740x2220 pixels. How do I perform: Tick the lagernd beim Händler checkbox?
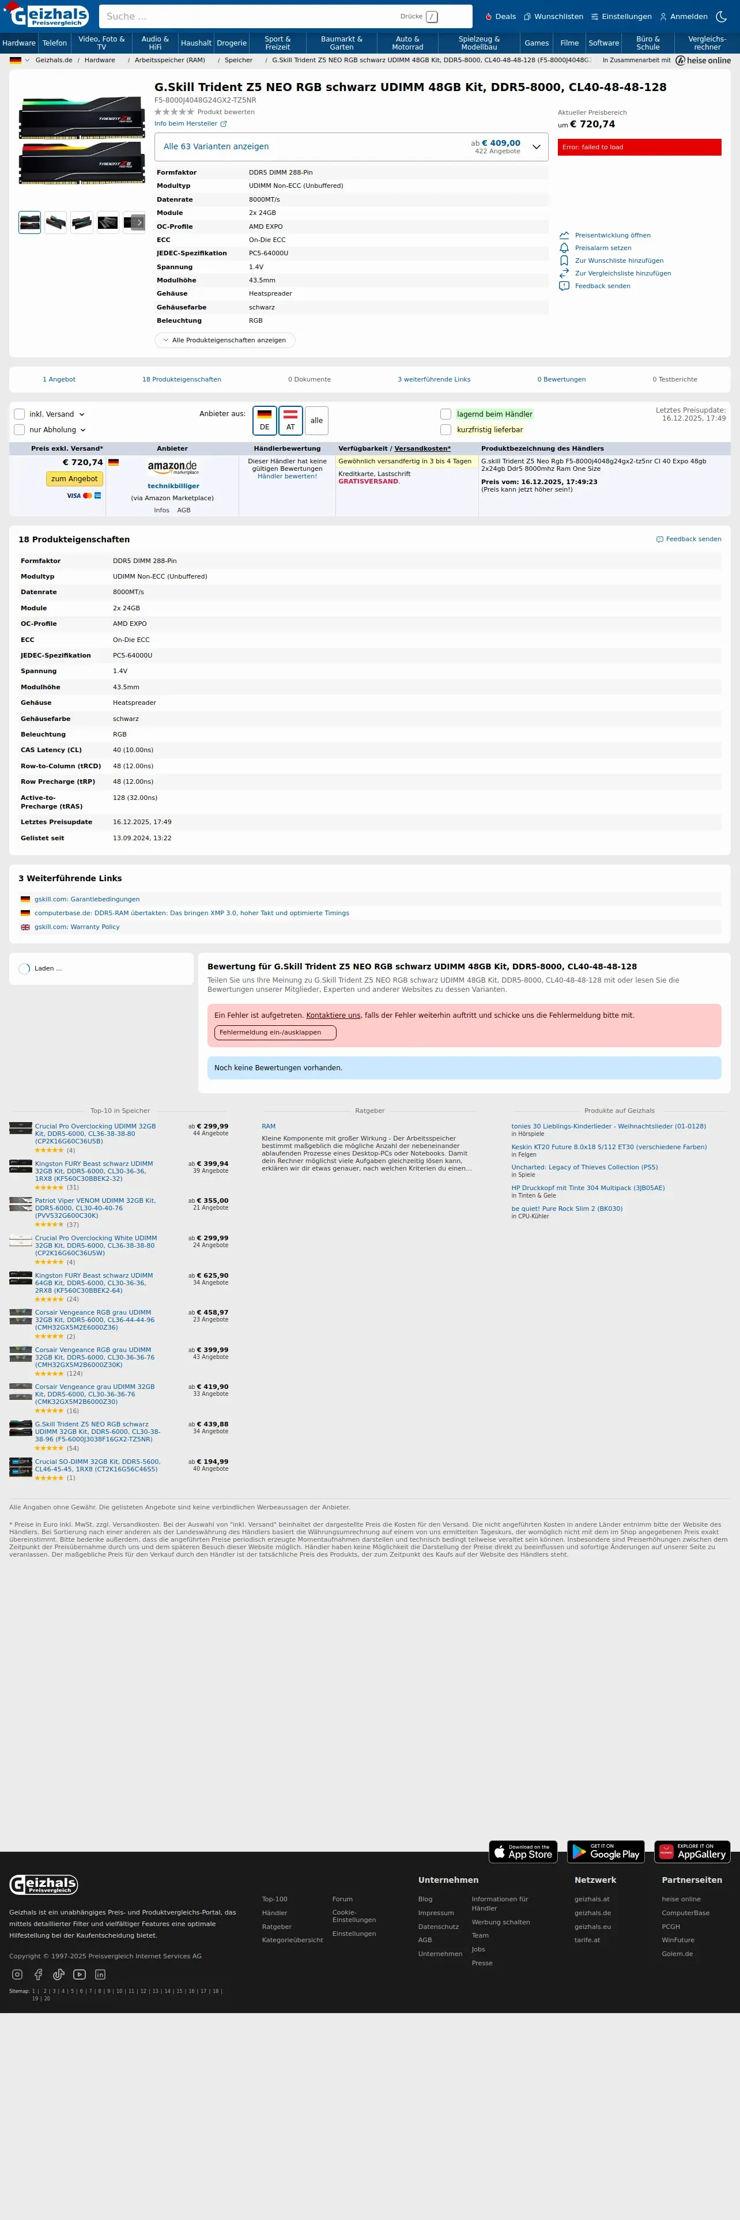pyautogui.click(x=445, y=414)
